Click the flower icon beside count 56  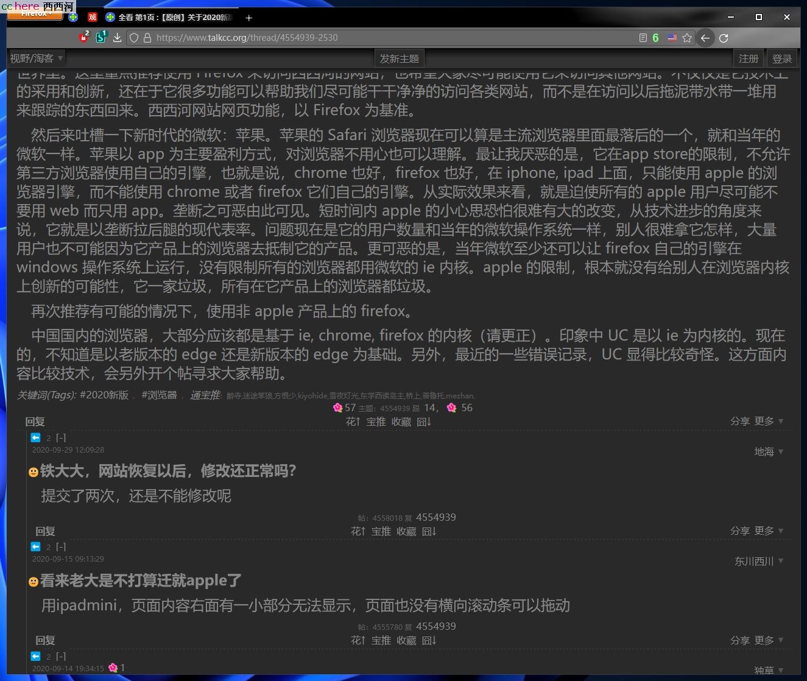click(451, 408)
